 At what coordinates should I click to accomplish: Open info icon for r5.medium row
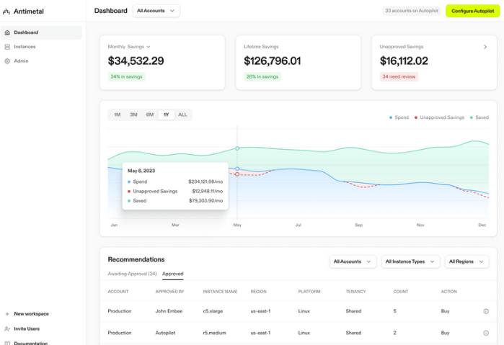click(x=486, y=333)
